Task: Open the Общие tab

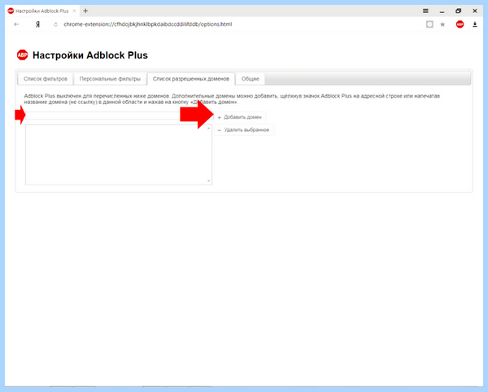Action: pyautogui.click(x=251, y=79)
